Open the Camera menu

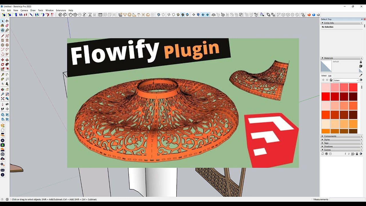tap(24, 10)
